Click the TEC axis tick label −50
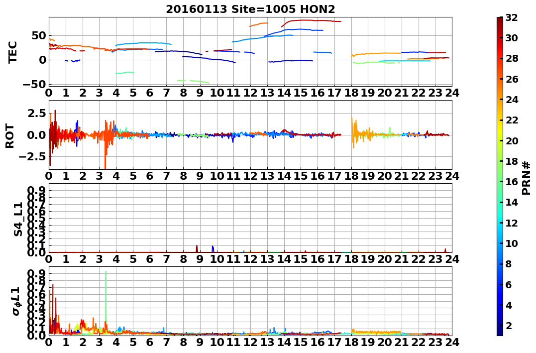Screen dimensions: 536x353 click(x=34, y=85)
